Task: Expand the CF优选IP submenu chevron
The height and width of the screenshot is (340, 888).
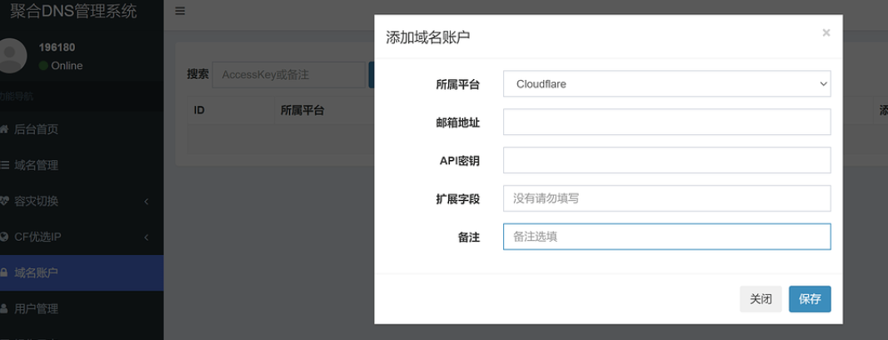Action: point(147,237)
